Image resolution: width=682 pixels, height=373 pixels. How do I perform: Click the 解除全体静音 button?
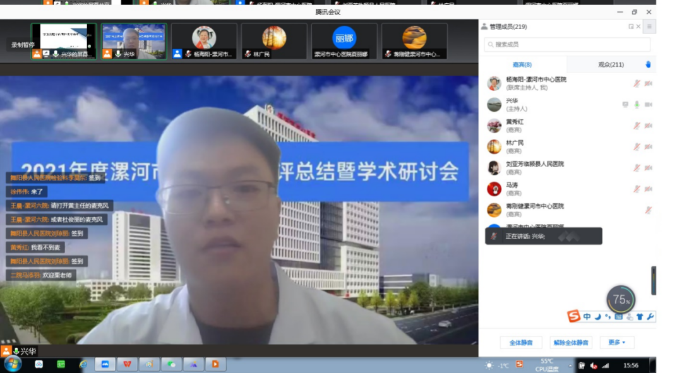point(571,343)
